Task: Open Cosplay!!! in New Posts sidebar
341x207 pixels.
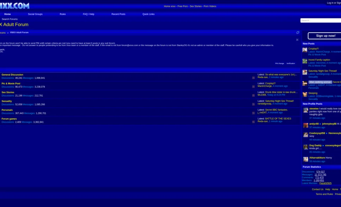Action: click(313, 49)
